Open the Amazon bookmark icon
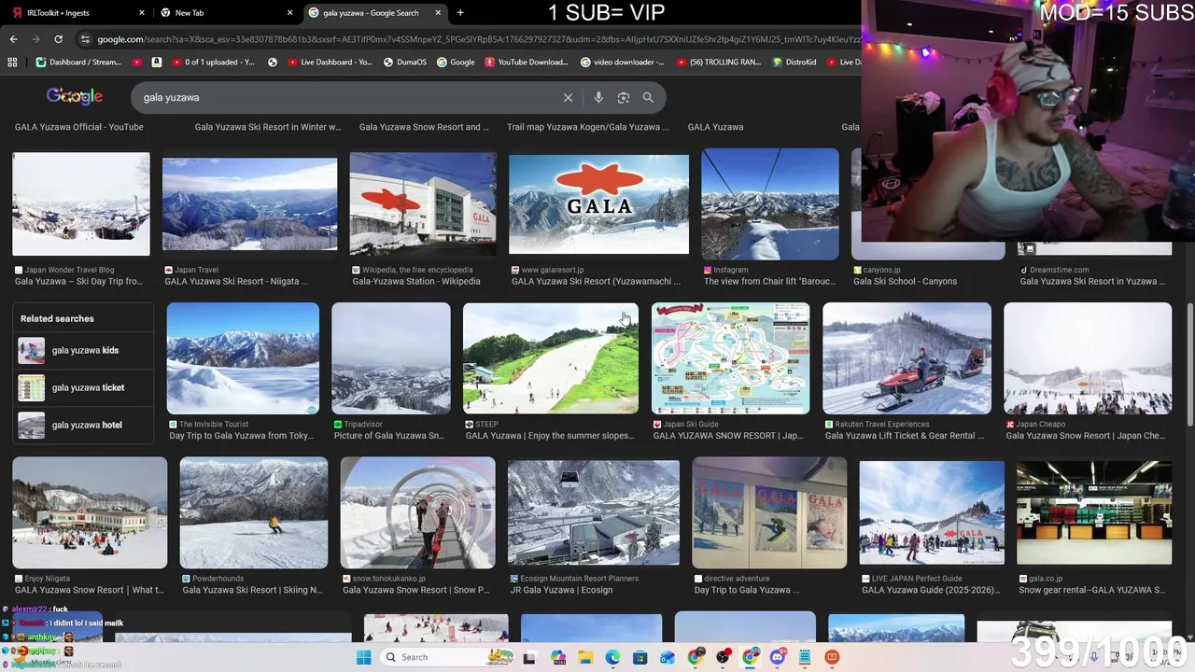This screenshot has height=672, width=1195. [x=156, y=62]
